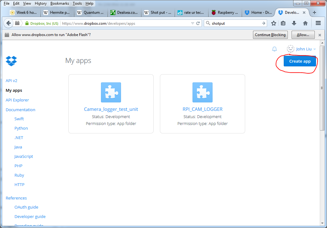Open the Help menu
Screen dimensions: 327x228
[x=89, y=3]
